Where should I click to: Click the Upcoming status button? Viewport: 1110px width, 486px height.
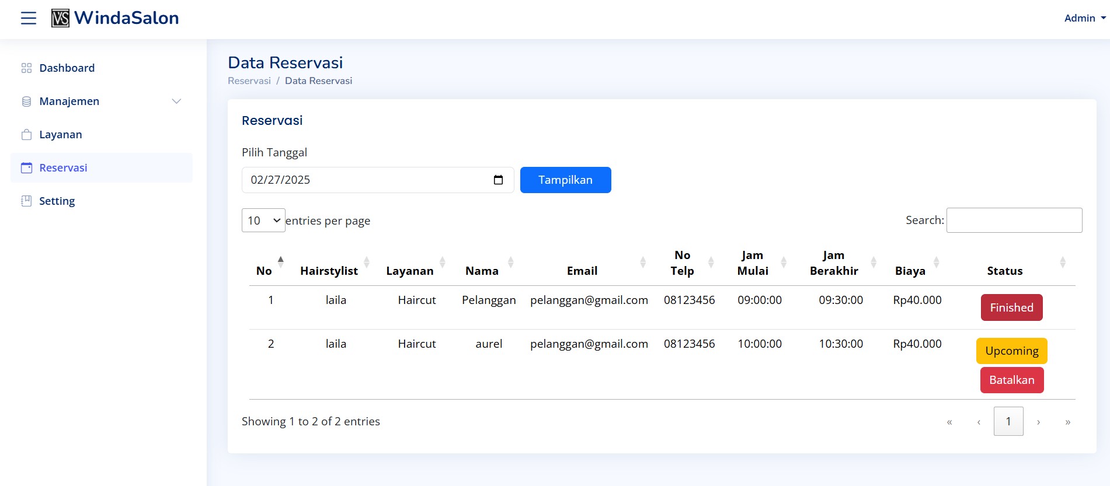1011,351
